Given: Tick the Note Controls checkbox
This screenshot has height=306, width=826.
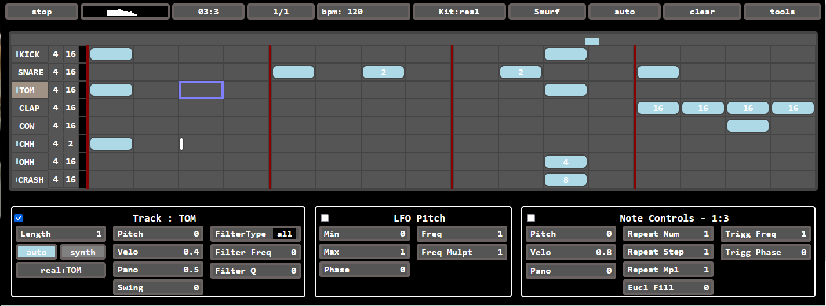Looking at the screenshot, I should click(531, 218).
